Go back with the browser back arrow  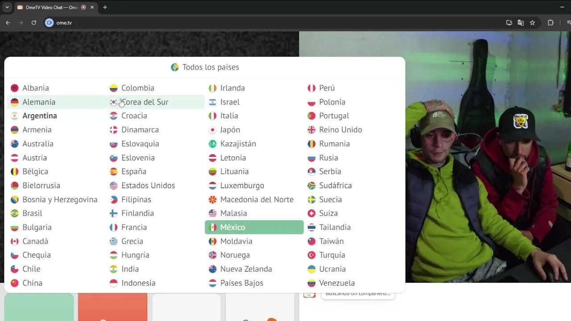pos(8,23)
